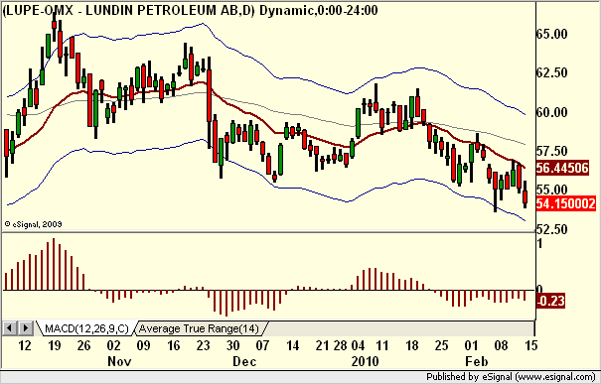Image resolution: width=601 pixels, height=384 pixels.
Task: Click the MACD zero level label
Action: 539,289
